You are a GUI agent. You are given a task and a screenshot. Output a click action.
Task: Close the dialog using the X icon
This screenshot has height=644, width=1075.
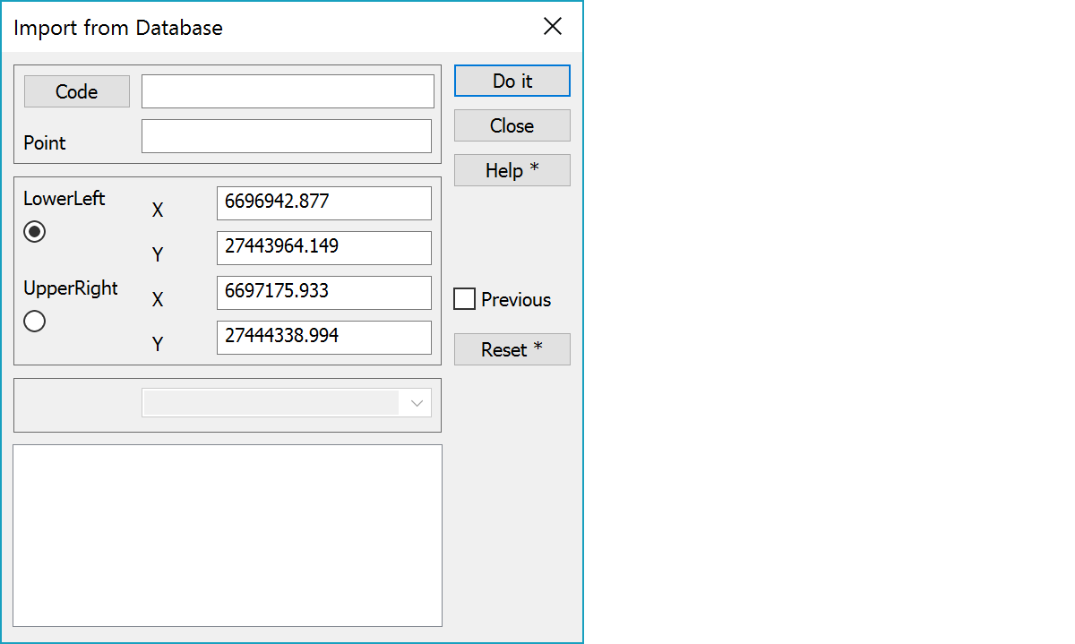(x=553, y=27)
